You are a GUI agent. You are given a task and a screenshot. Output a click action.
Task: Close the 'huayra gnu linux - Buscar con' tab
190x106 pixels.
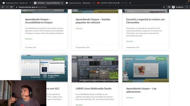pos(31,3)
